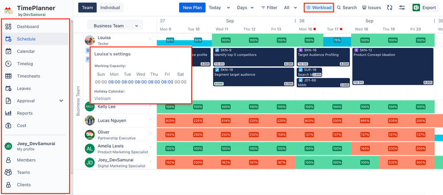The image size is (443, 195).
Task: Click the Approval document icon
Action: 8,101
